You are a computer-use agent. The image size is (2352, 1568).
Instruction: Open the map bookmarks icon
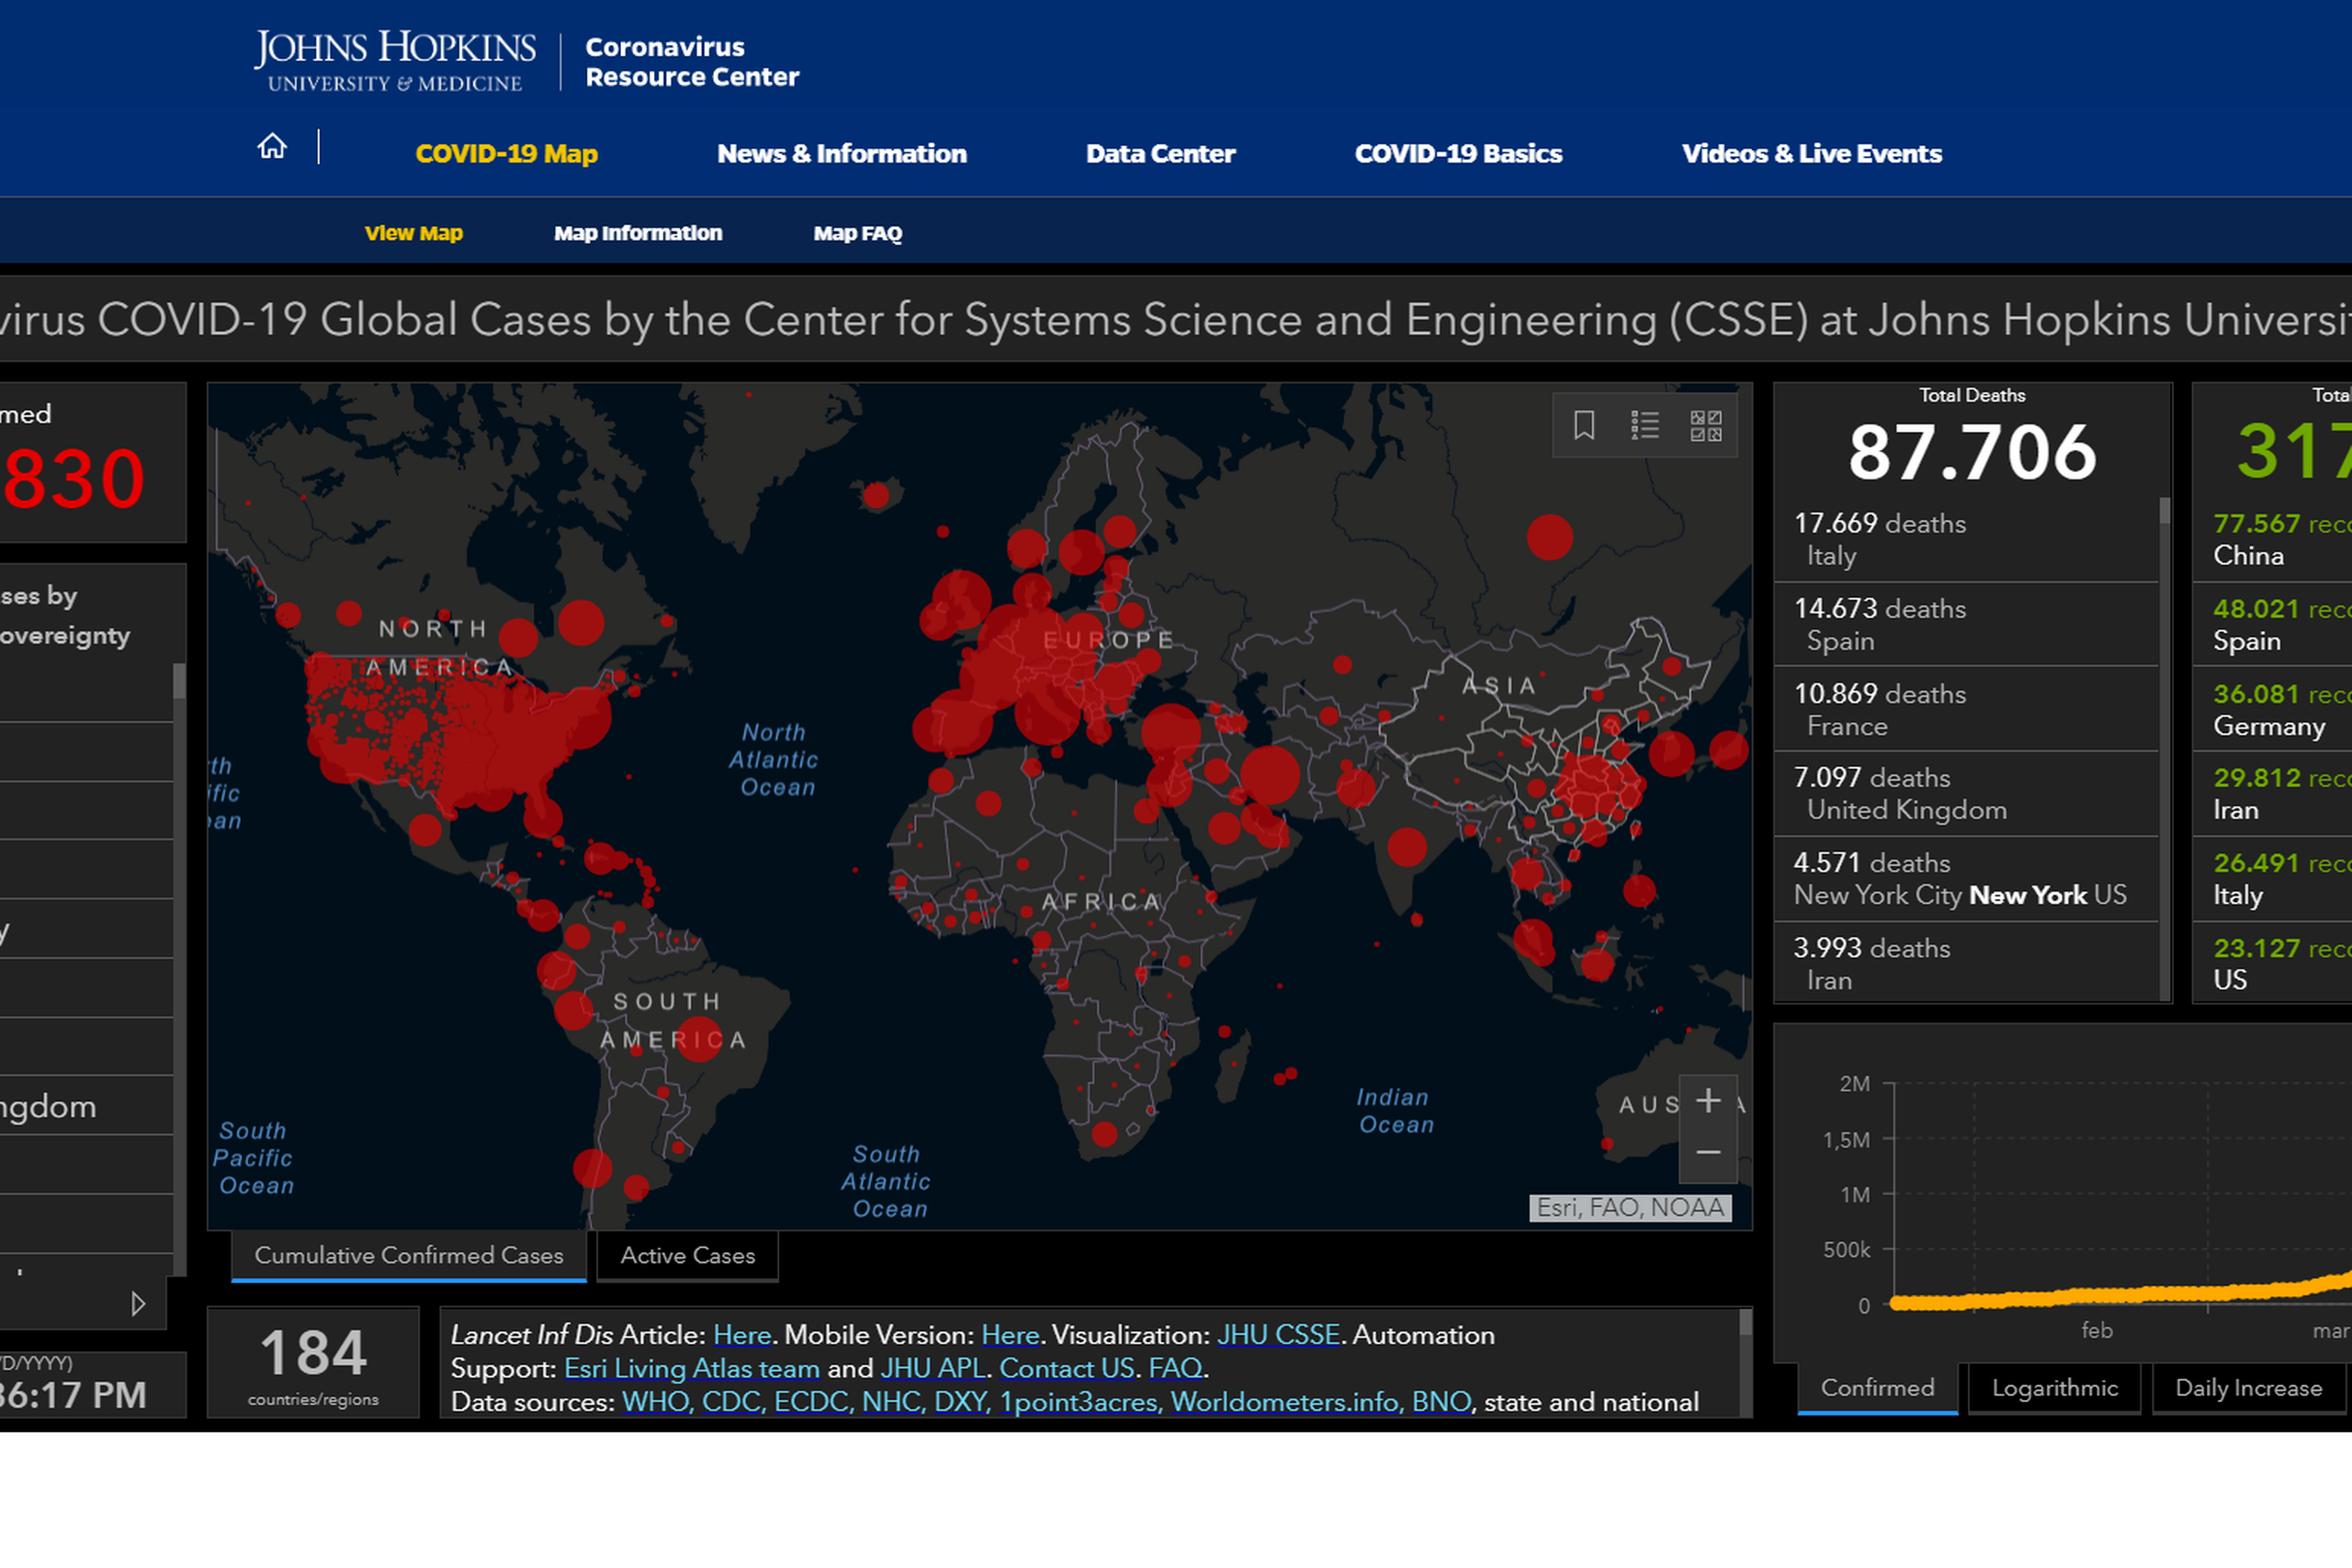[x=1584, y=426]
